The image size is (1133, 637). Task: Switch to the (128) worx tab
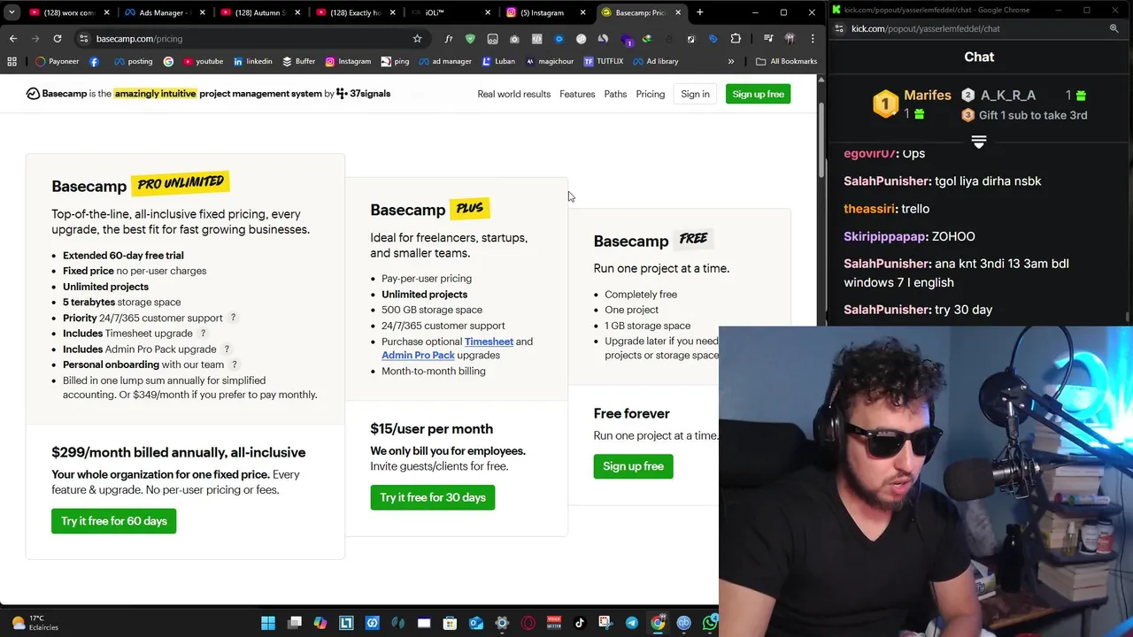click(x=68, y=12)
